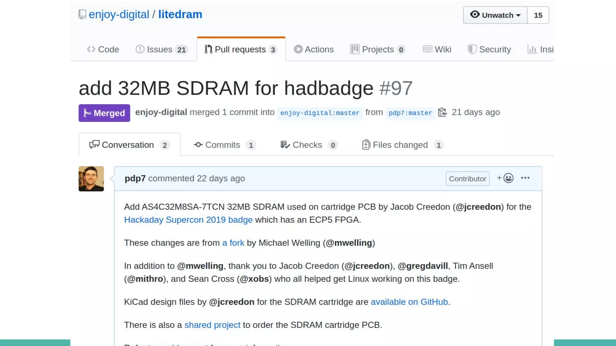Viewport: 616px width, 346px height.
Task: Open the Projects tab
Action: tap(377, 49)
